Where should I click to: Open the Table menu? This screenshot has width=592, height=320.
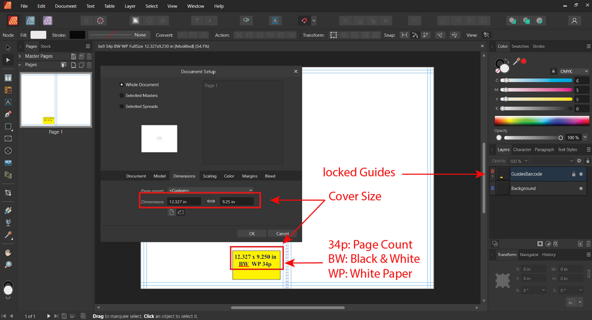(110, 6)
